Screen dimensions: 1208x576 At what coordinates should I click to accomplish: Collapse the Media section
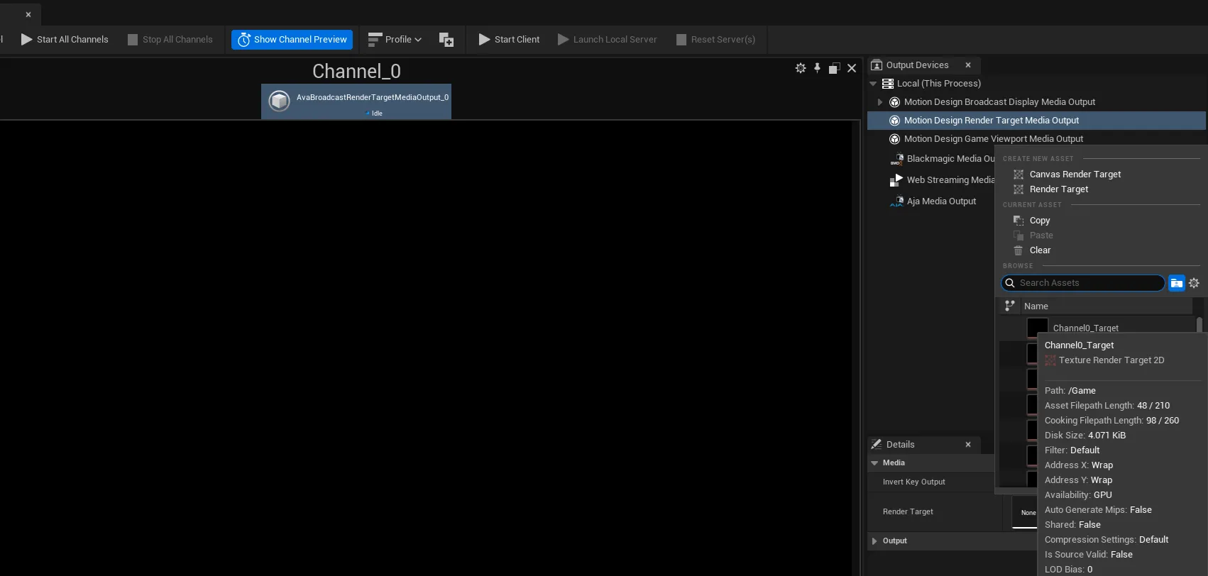[x=874, y=463]
